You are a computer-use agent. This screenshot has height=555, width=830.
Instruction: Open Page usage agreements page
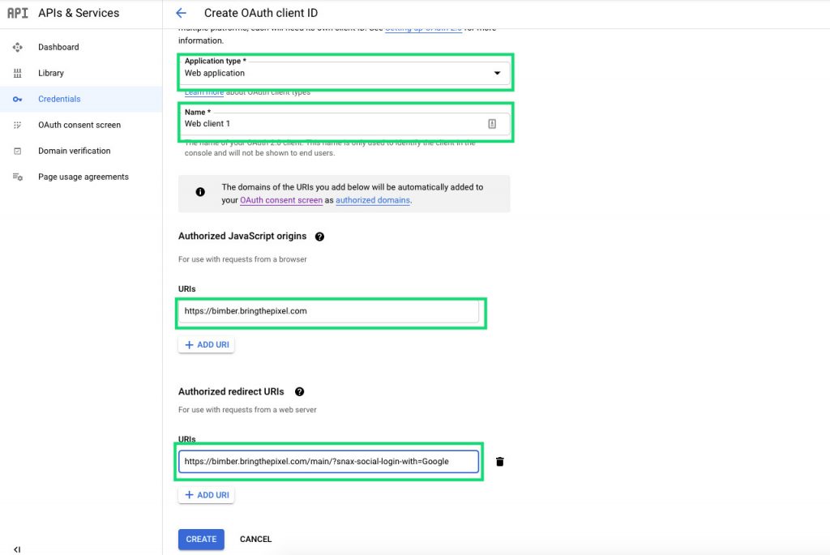point(83,177)
